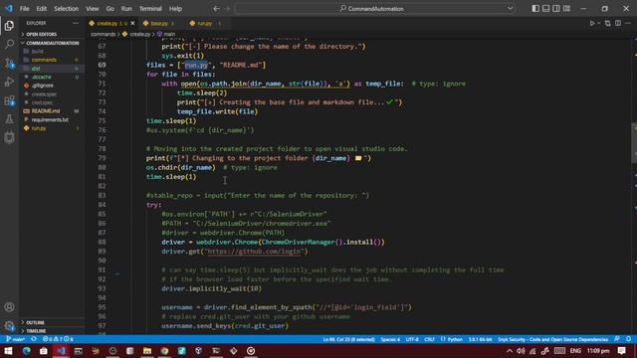Close the create.py editor tab

click(x=132, y=24)
